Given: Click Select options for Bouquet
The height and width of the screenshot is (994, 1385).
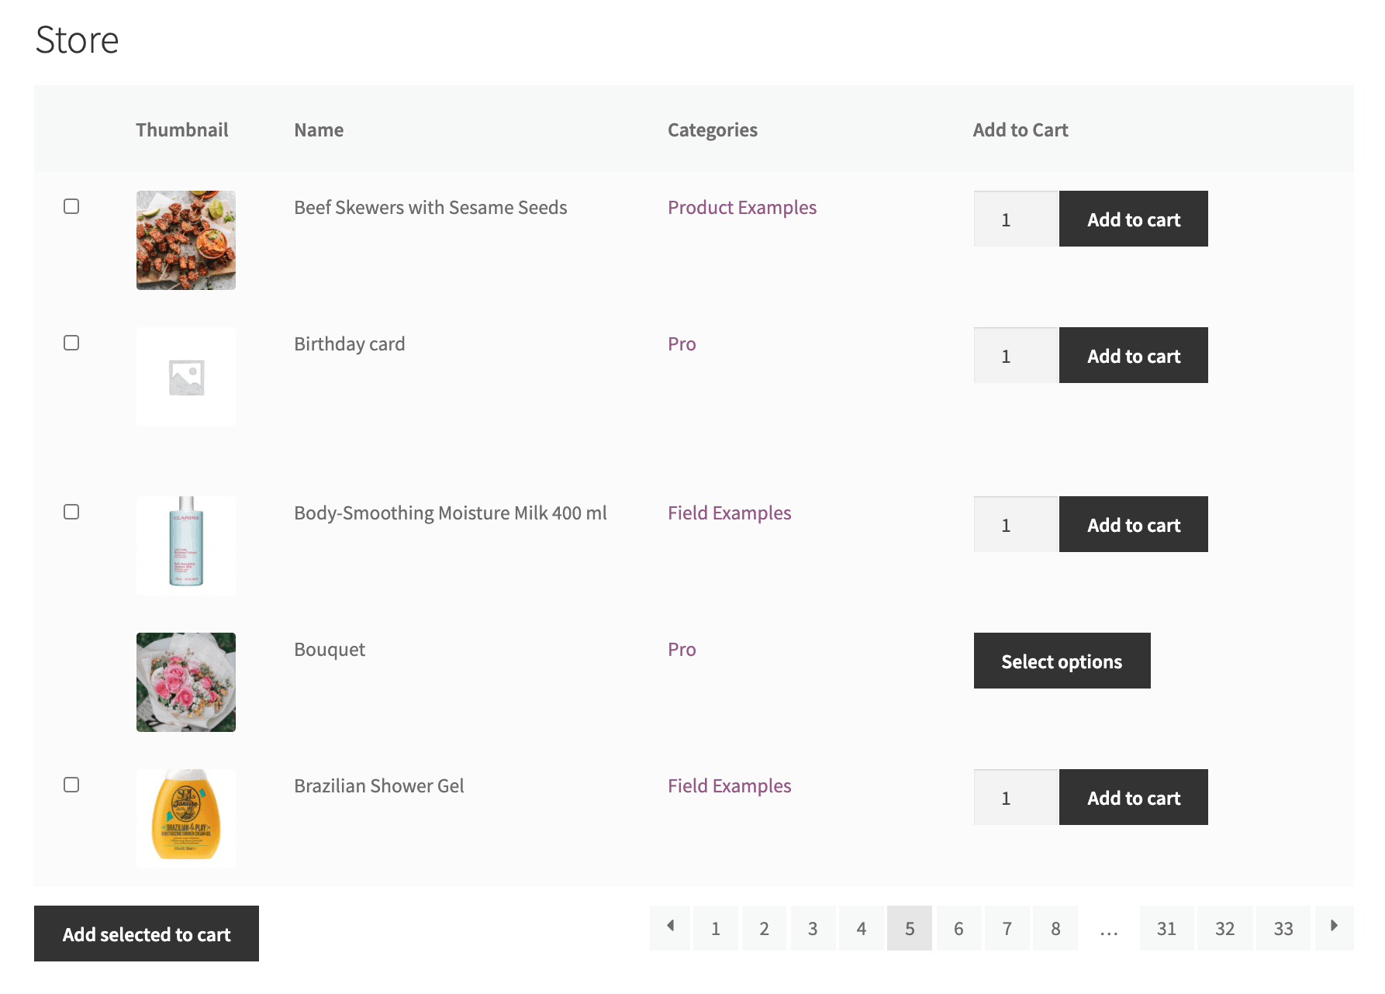Looking at the screenshot, I should tap(1062, 661).
